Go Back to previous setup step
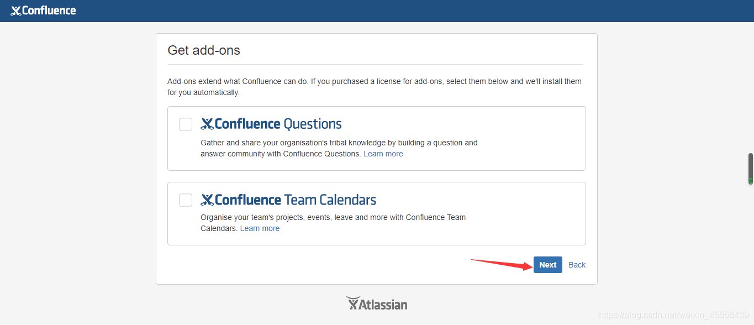Viewport: 754px width, 325px height. tap(577, 265)
